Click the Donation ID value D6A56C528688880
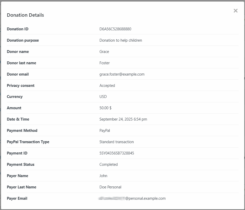The height and width of the screenshot is (210, 245). tap(115, 29)
